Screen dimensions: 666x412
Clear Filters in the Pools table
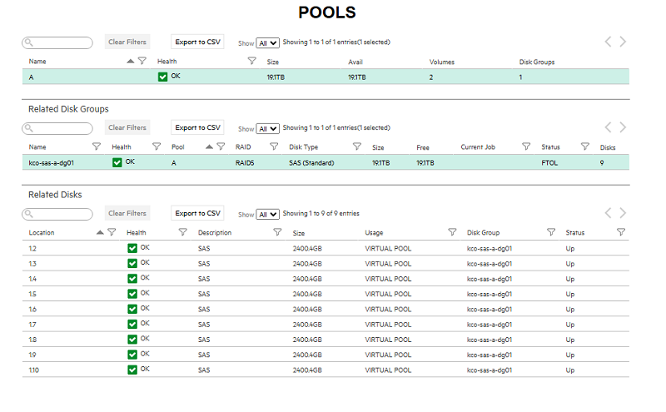(127, 42)
